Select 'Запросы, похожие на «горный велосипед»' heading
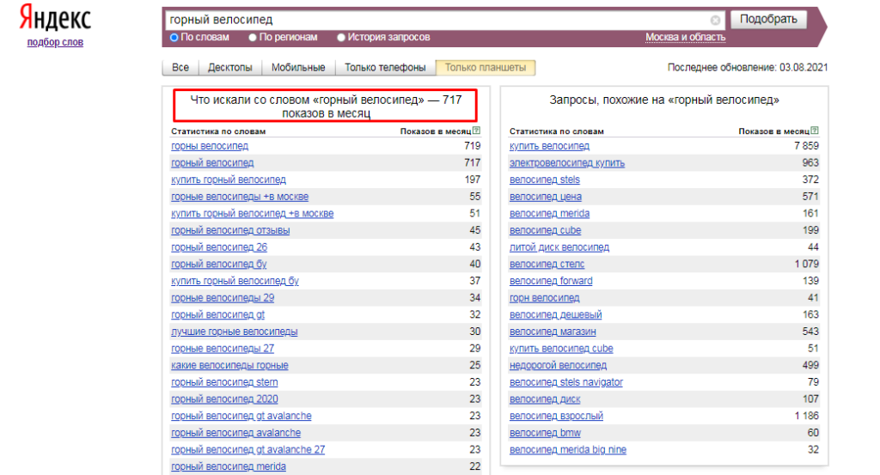The image size is (880, 475). point(664,100)
